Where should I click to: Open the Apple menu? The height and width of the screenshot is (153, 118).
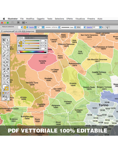(4, 19)
